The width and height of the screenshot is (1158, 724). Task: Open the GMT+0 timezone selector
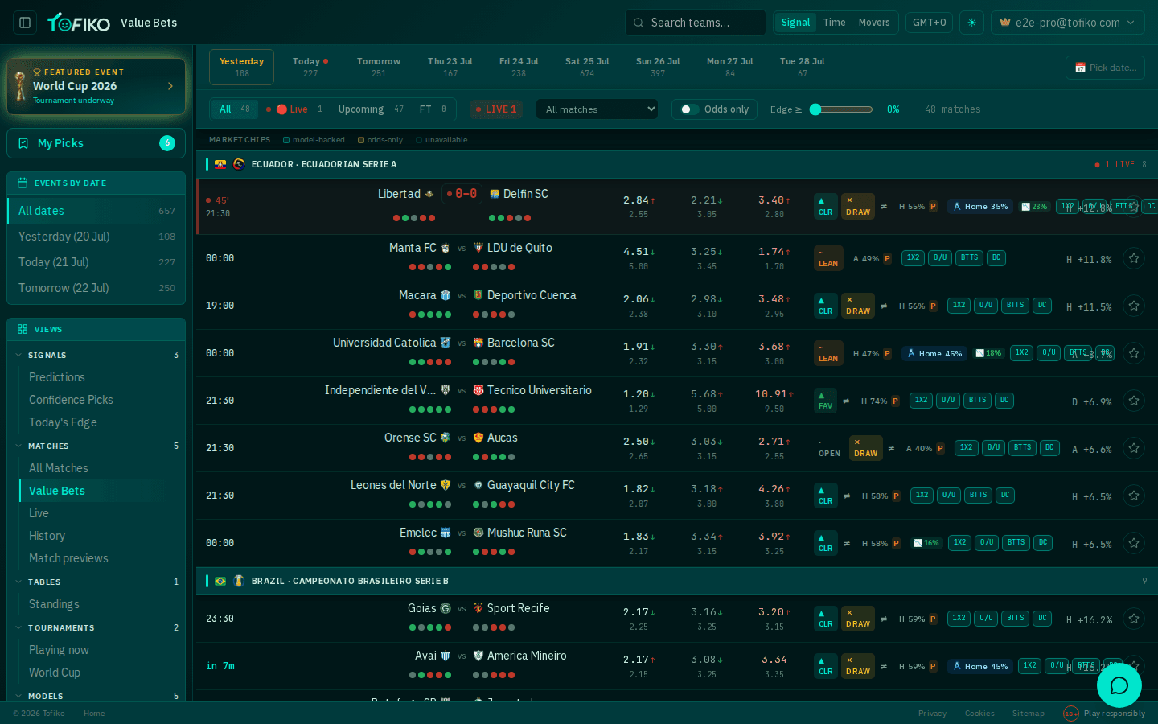point(929,23)
